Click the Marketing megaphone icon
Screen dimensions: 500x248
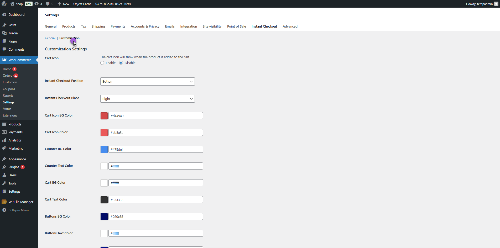tap(4, 149)
